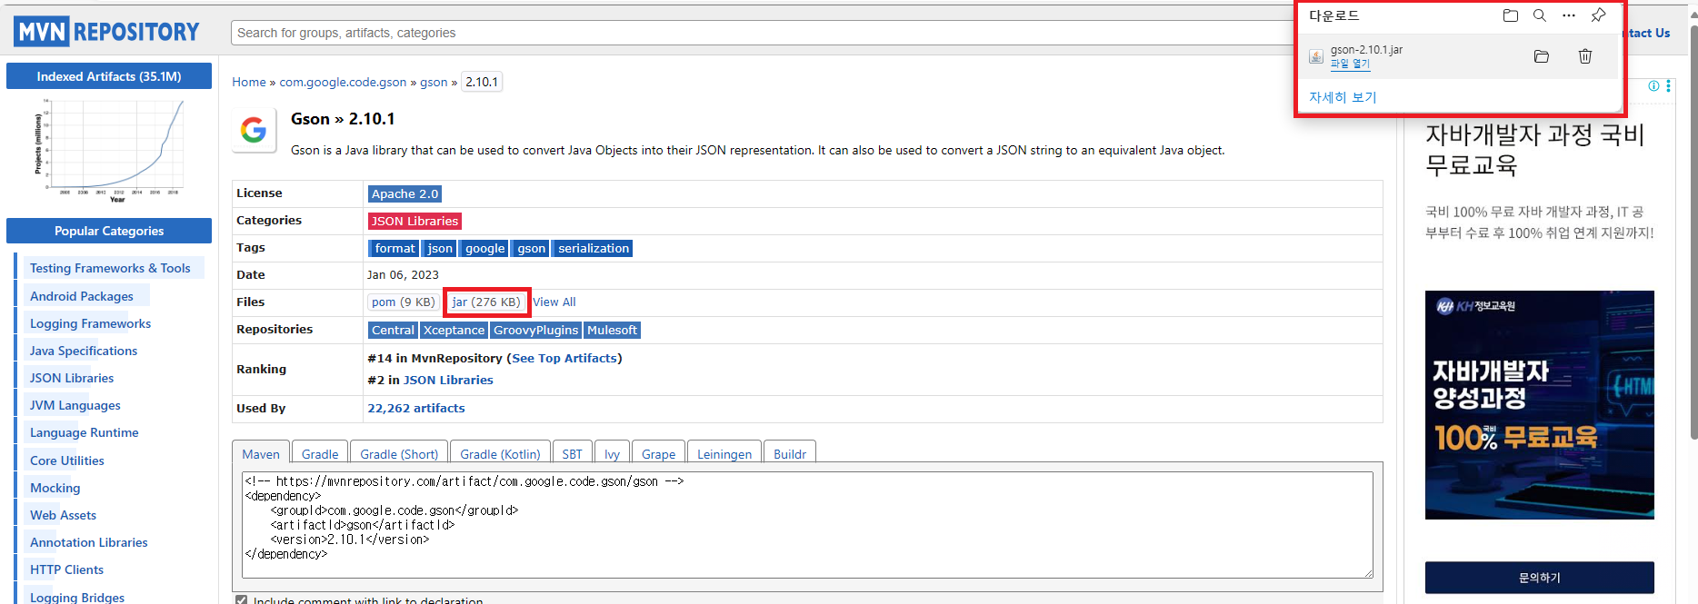1698x604 pixels.
Task: Go to Home breadcrumb
Action: pos(249,82)
